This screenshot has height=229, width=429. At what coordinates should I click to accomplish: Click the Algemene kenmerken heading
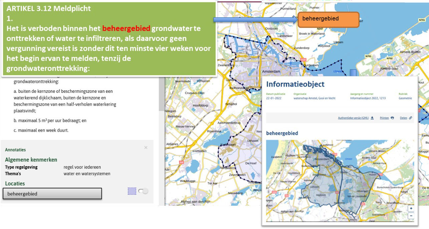click(x=31, y=160)
